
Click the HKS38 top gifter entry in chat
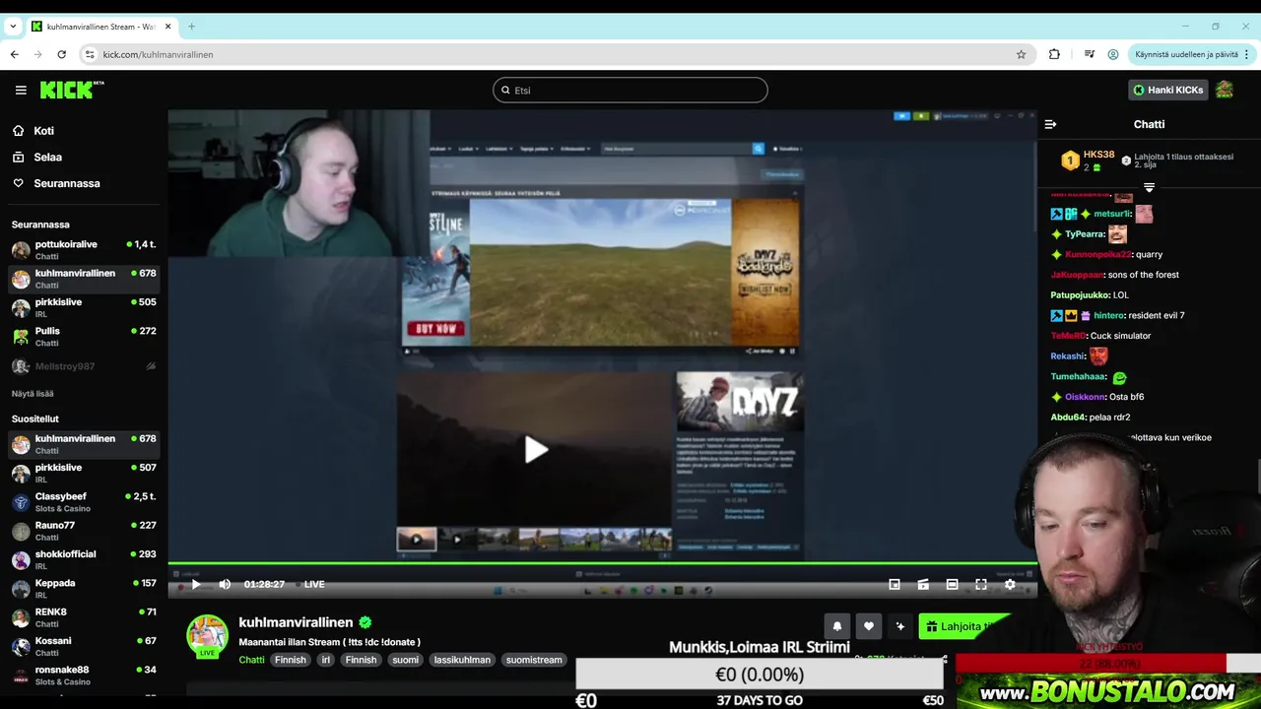pyautogui.click(x=1089, y=161)
